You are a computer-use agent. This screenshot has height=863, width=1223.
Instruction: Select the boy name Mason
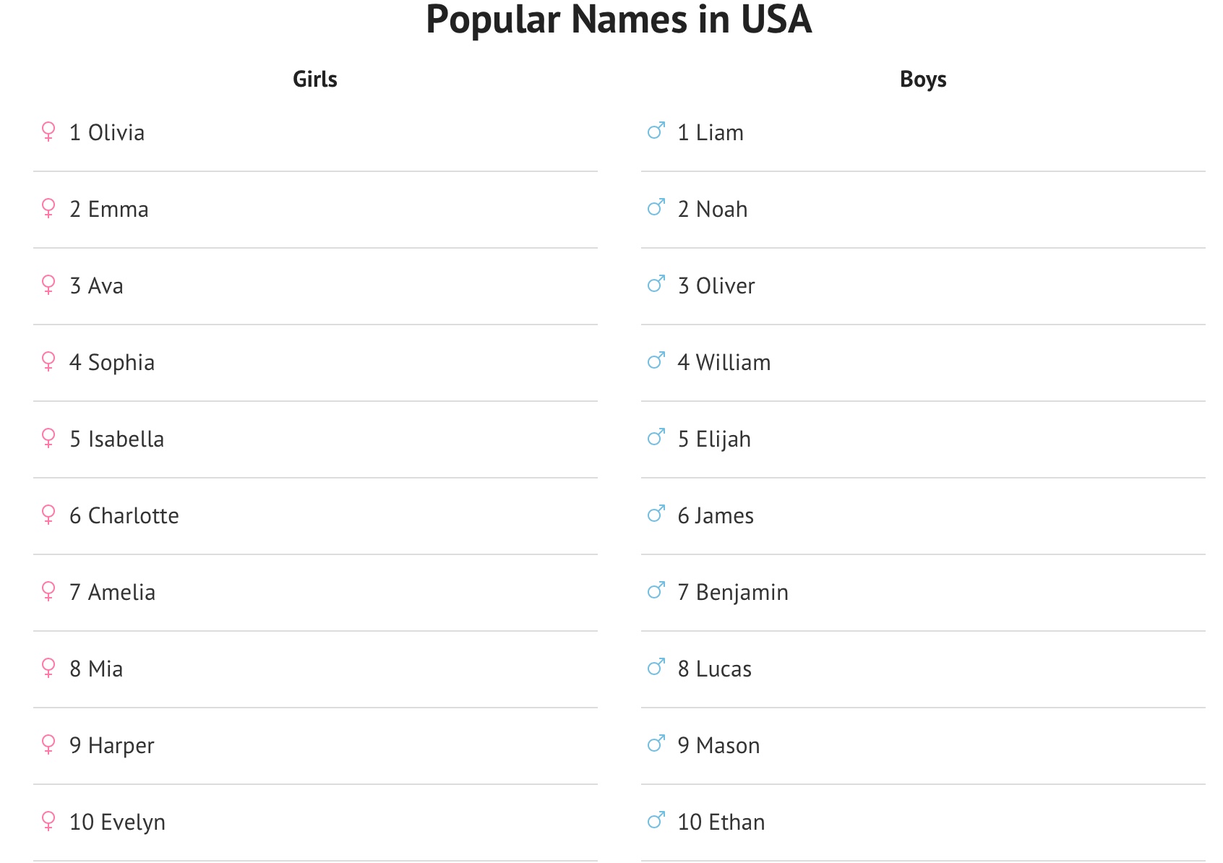pyautogui.click(x=727, y=746)
